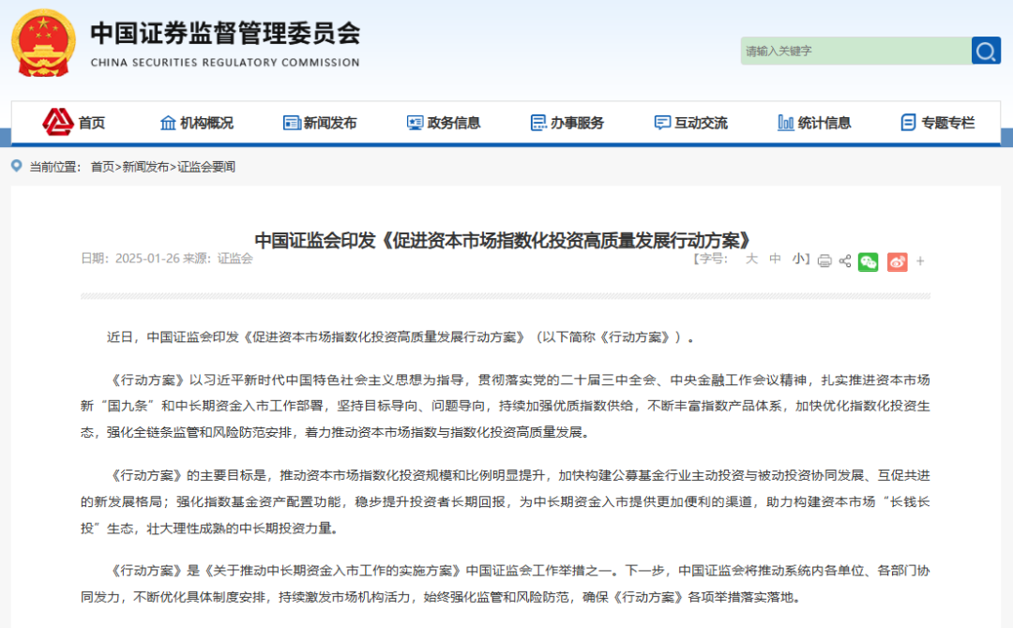Click the English CHINA SECURITIES REGULATORY COMMISSION text
The image size is (1013, 628).
tap(225, 63)
